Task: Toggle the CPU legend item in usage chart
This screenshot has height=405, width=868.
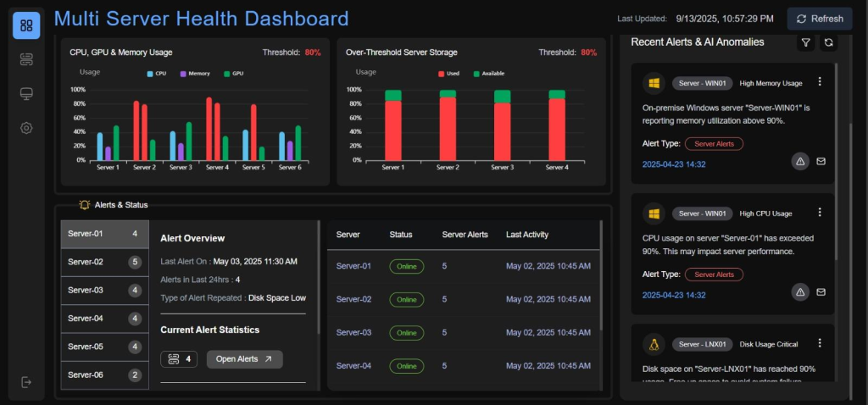Action: point(157,74)
